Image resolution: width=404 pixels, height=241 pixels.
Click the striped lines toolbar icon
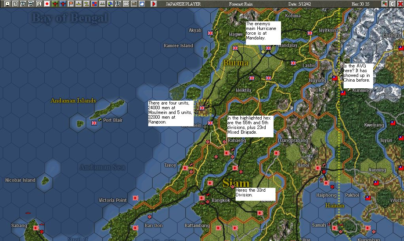(134, 4)
